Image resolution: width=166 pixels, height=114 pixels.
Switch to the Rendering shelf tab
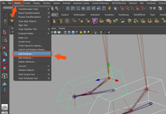pyautogui.click(x=124, y=15)
